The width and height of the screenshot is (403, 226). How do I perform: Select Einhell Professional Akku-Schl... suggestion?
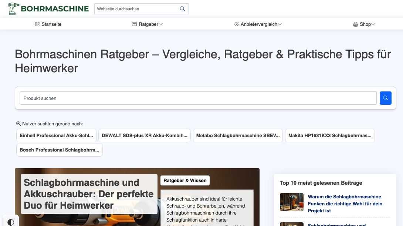(x=56, y=136)
